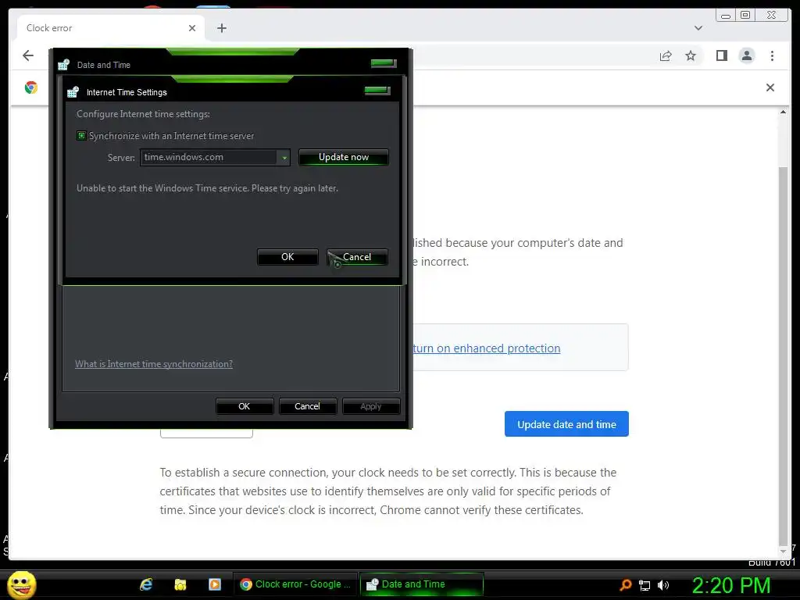Click the Chrome logo in the infobar
Screen dimensions: 800x600
point(31,87)
